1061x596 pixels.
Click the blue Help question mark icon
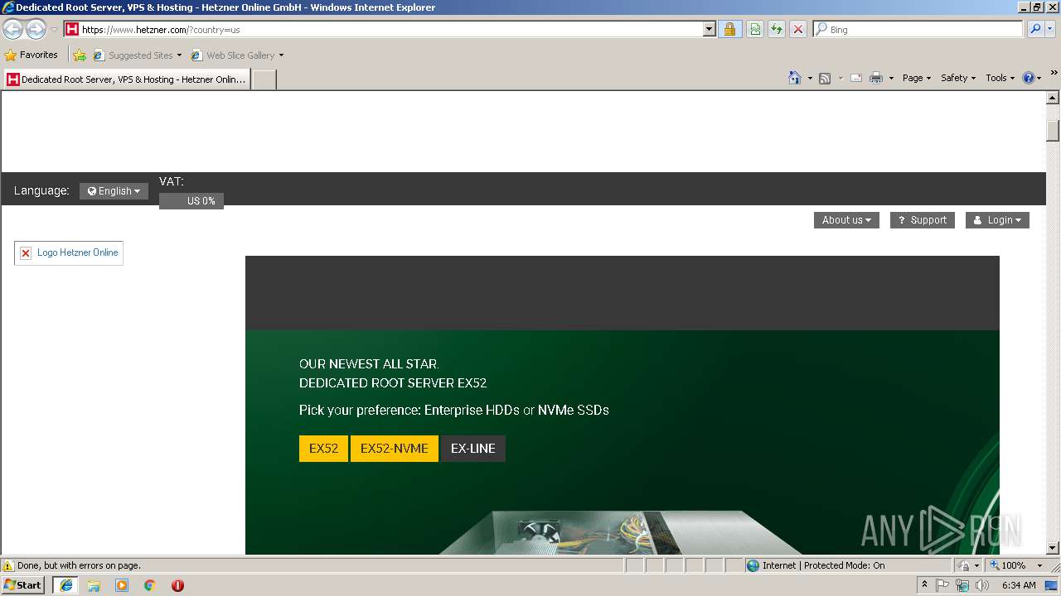pyautogui.click(x=1029, y=78)
